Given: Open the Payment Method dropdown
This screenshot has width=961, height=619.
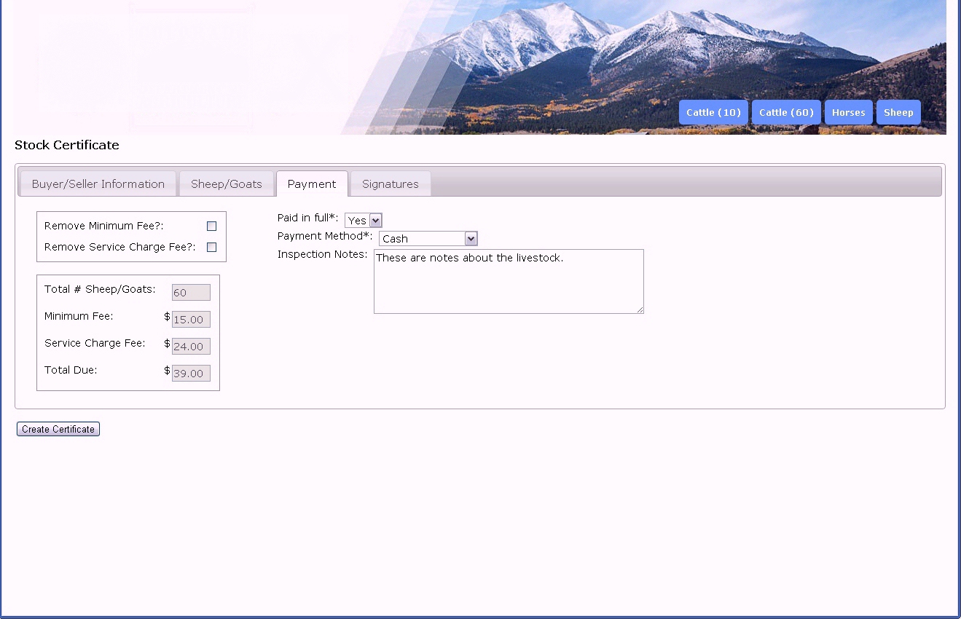Looking at the screenshot, I should 428,239.
